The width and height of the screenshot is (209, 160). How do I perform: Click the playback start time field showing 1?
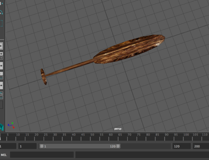click(x=27, y=146)
